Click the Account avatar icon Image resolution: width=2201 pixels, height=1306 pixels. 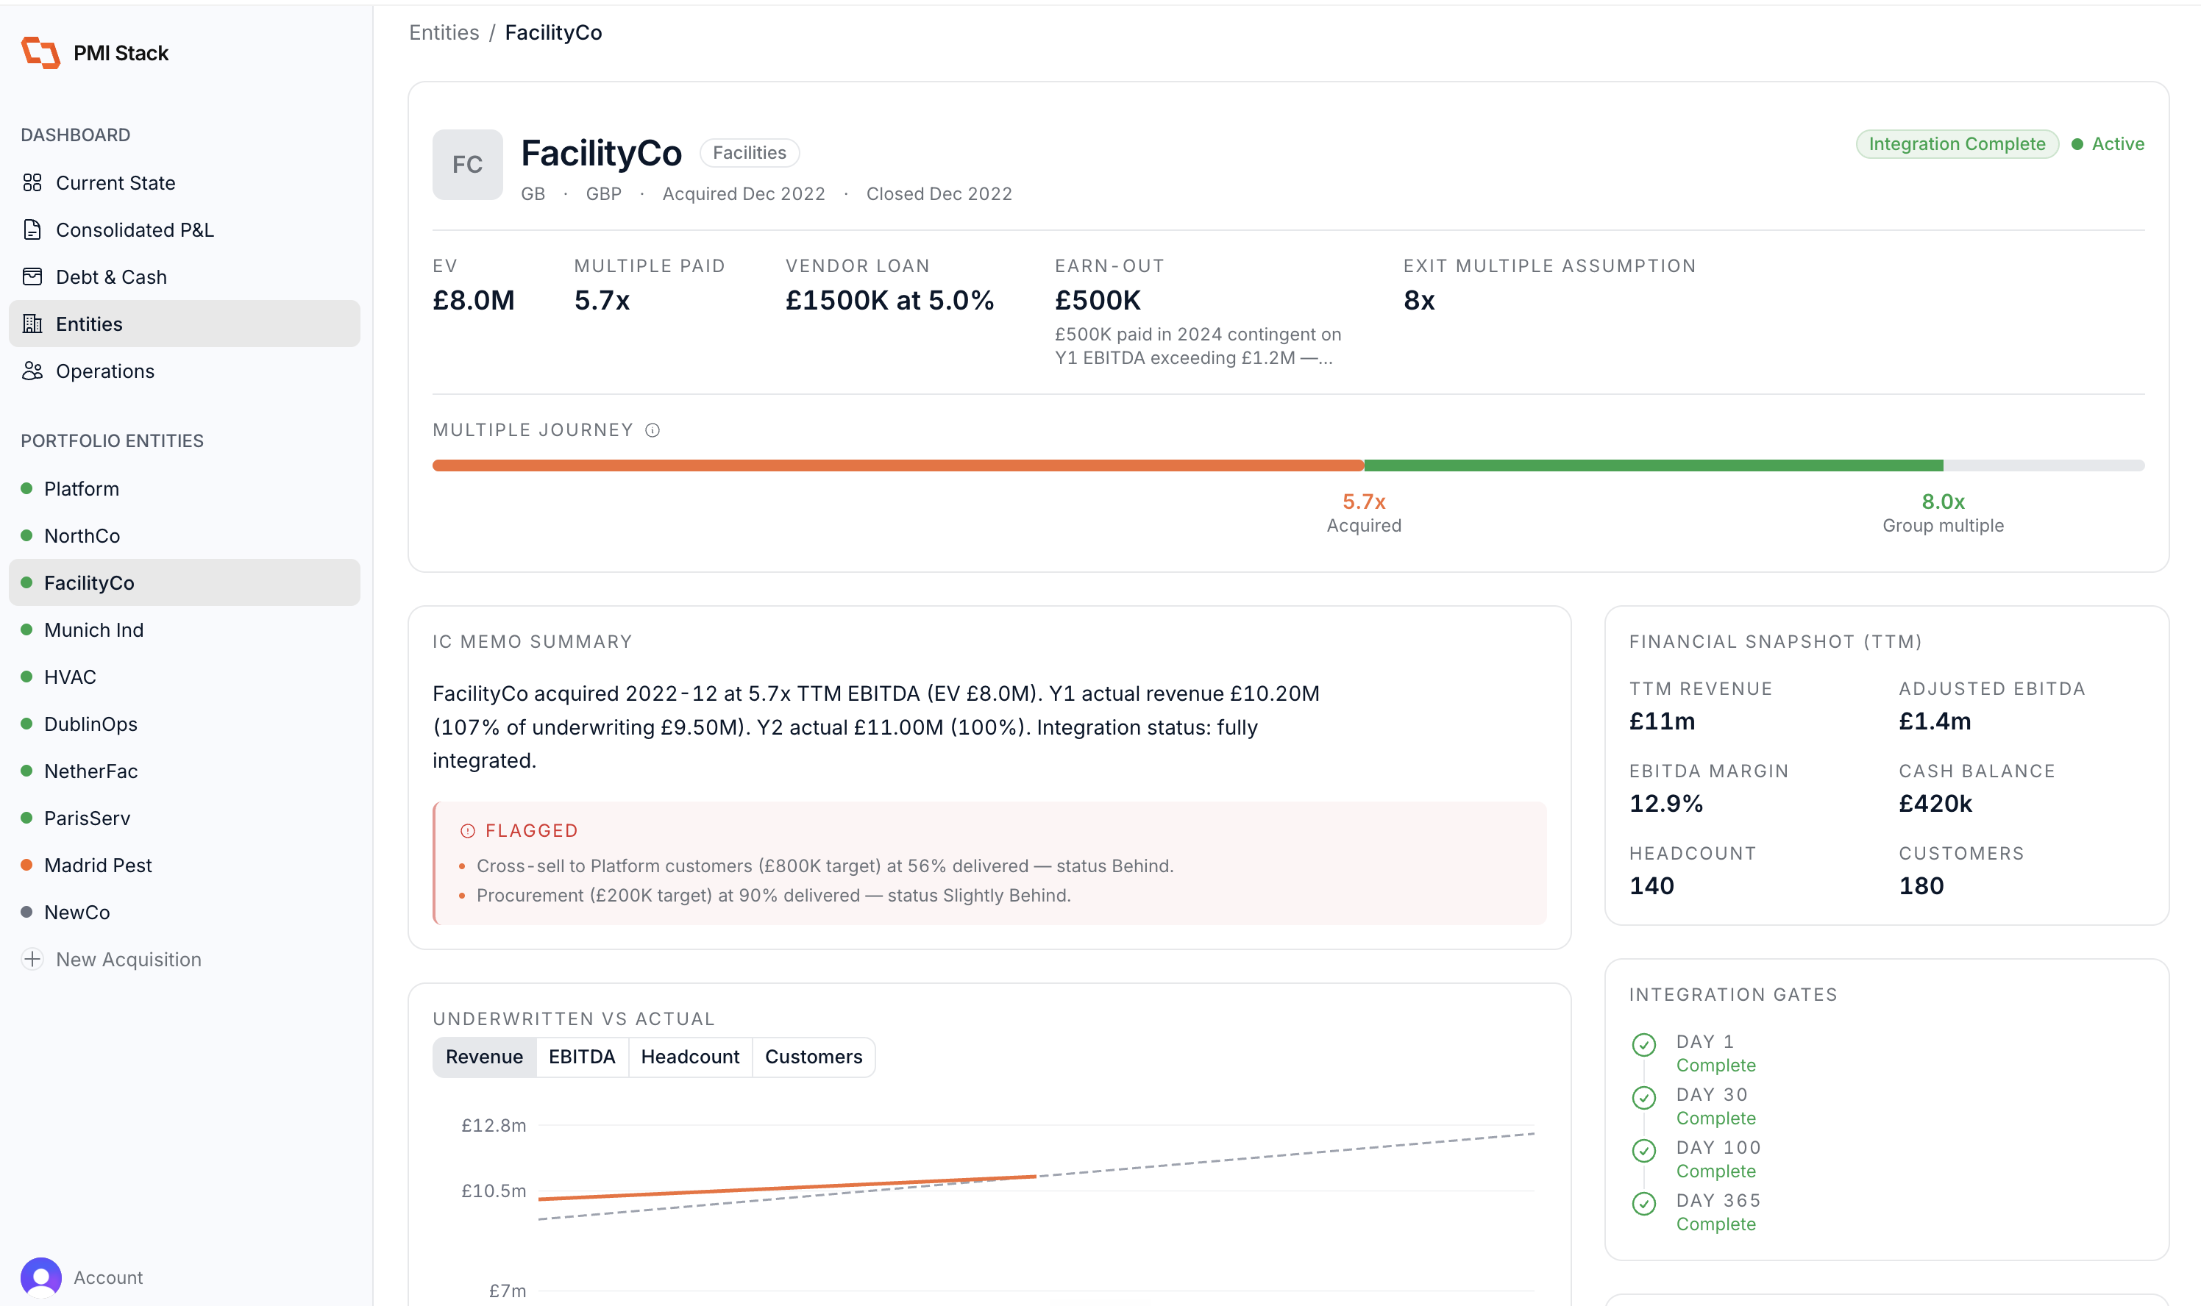[x=40, y=1277]
